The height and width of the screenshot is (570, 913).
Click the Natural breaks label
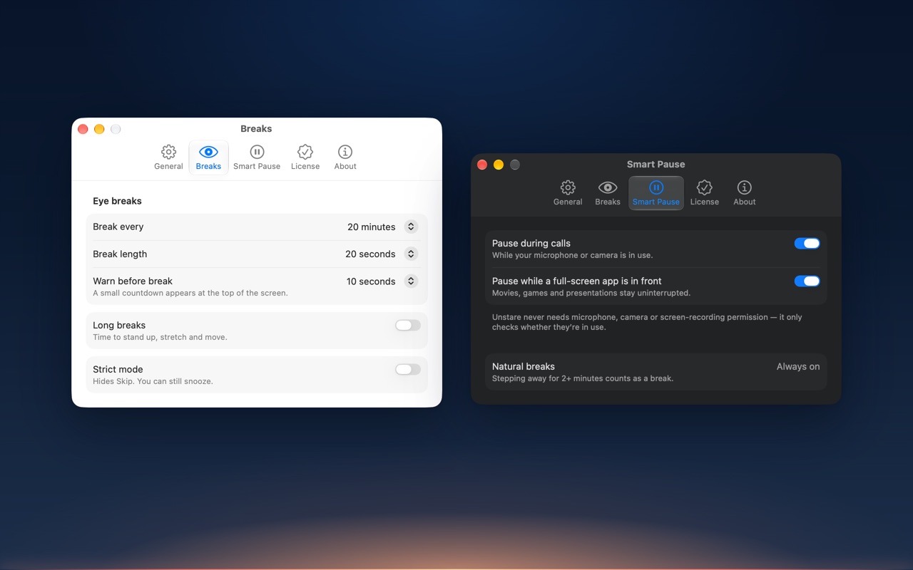pos(524,366)
